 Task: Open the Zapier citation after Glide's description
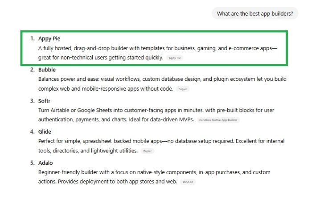pyautogui.click(x=147, y=151)
